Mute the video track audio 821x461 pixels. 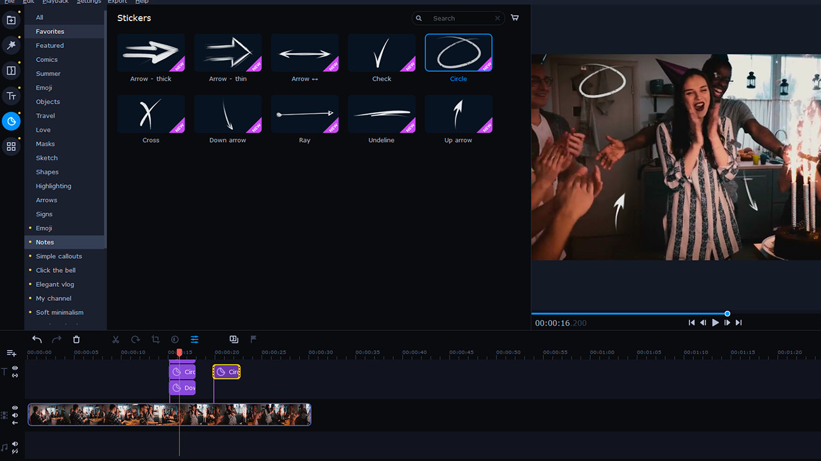tap(15, 416)
